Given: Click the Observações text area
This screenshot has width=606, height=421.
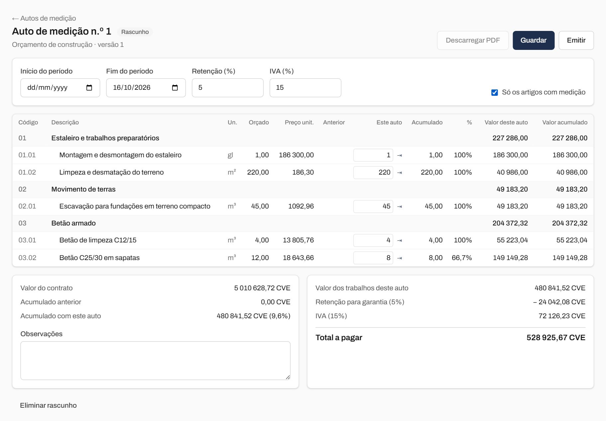Looking at the screenshot, I should pos(155,360).
